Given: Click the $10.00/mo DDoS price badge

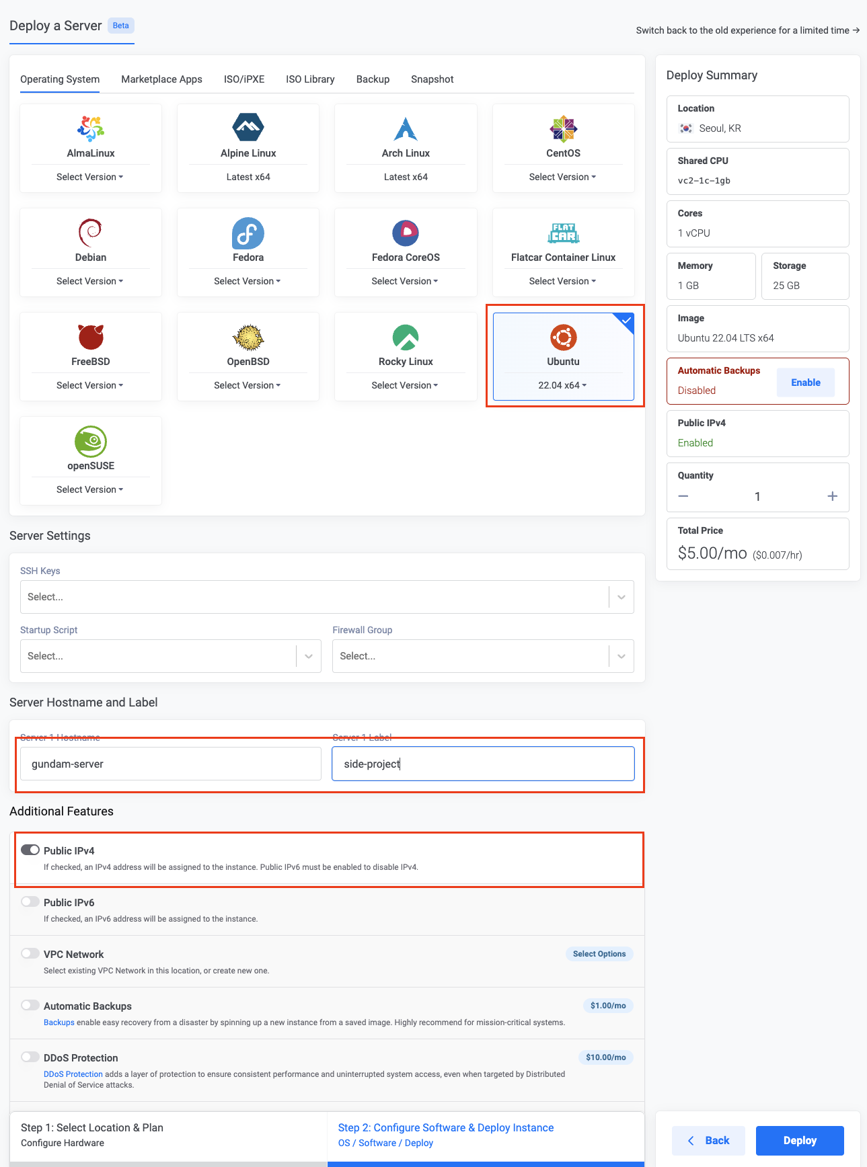Looking at the screenshot, I should [606, 1057].
